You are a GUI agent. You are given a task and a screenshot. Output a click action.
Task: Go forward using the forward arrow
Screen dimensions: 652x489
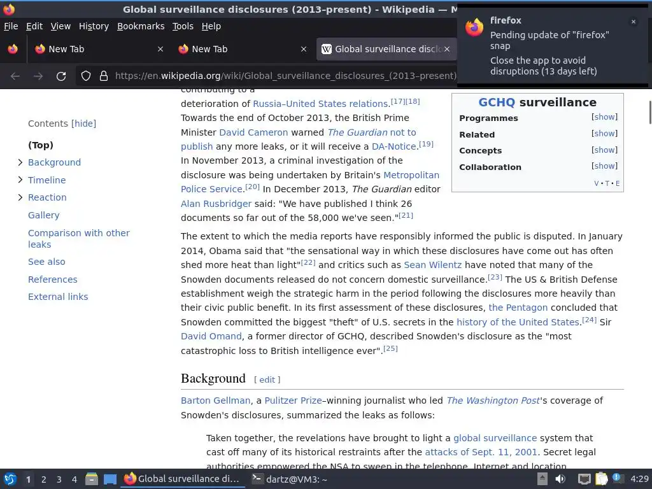pos(38,76)
